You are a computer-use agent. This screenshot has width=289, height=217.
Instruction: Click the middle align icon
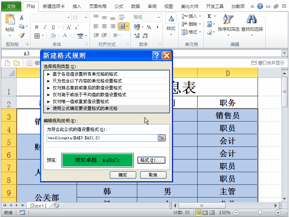(x=104, y=17)
